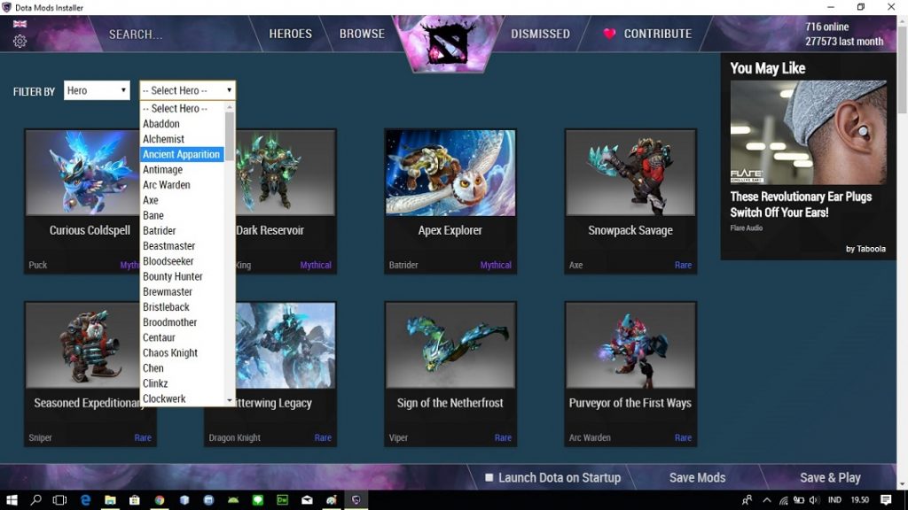This screenshot has height=510, width=908.
Task: Open File Explorer from the taskbar
Action: pos(110,499)
